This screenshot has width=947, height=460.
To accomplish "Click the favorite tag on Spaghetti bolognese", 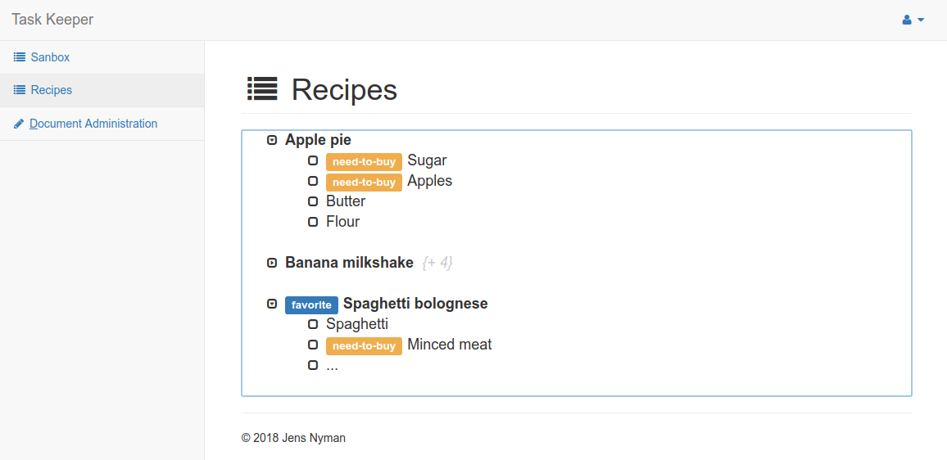I will [x=311, y=304].
